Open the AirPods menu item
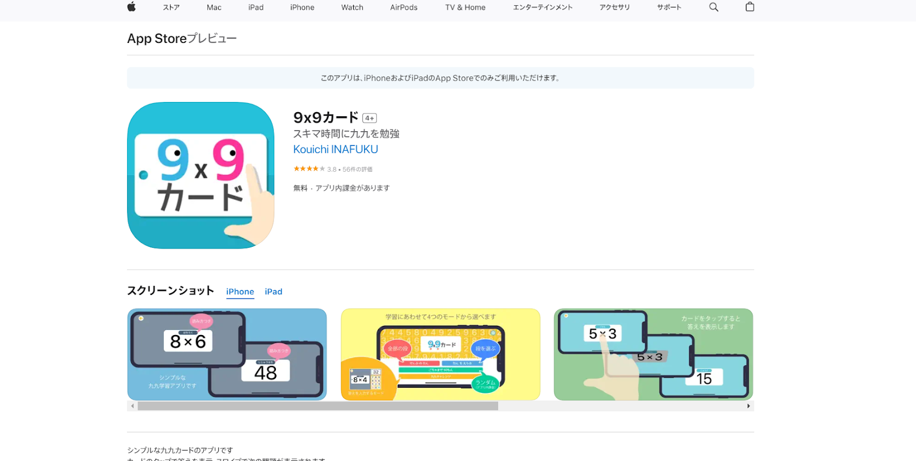This screenshot has width=916, height=461. pos(404,7)
